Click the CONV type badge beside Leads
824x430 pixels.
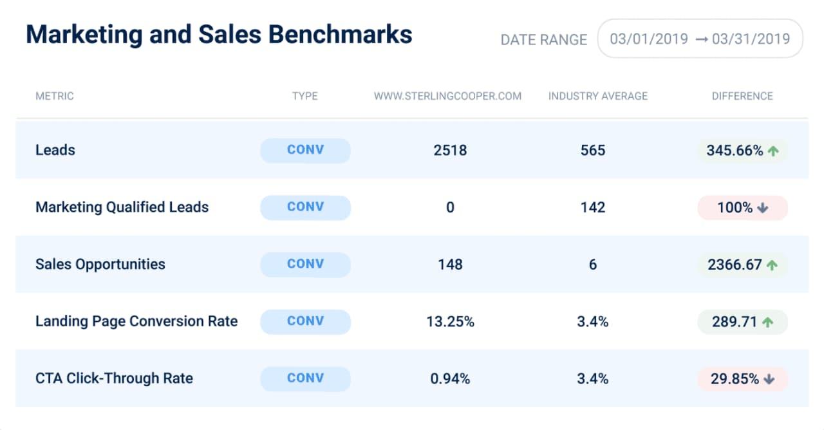pyautogui.click(x=305, y=150)
